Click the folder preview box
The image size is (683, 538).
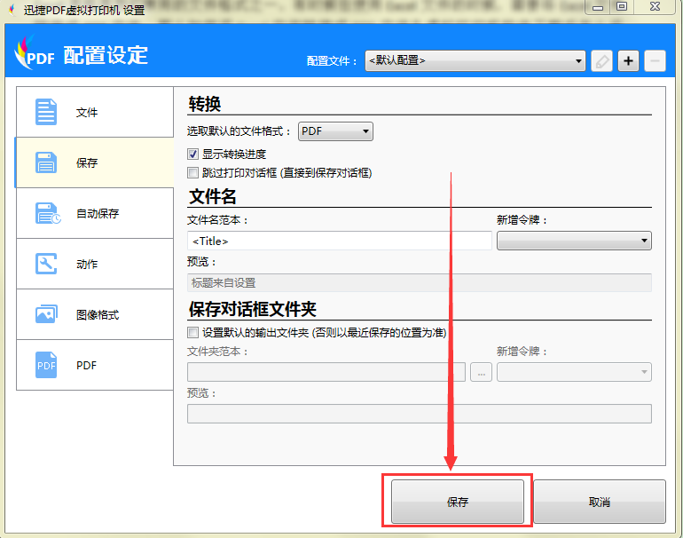click(x=420, y=414)
